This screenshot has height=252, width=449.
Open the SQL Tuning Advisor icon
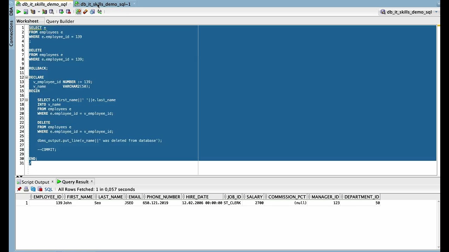click(x=52, y=12)
